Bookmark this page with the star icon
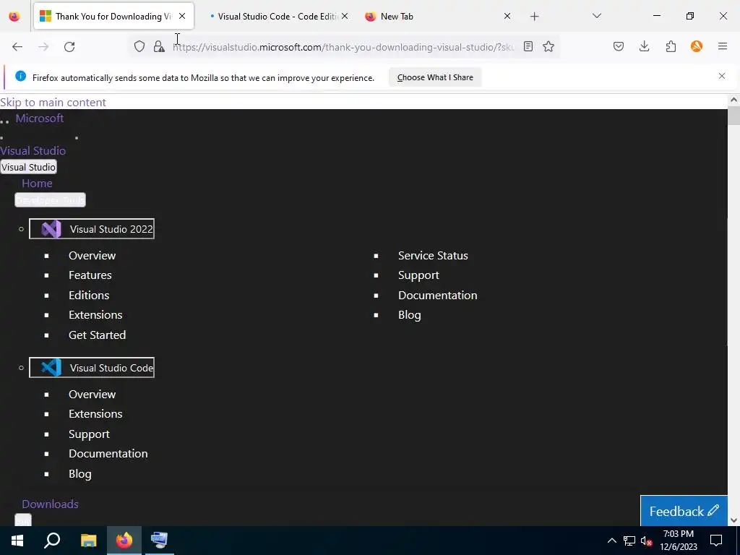Viewport: 740px width, 555px height. (548, 46)
